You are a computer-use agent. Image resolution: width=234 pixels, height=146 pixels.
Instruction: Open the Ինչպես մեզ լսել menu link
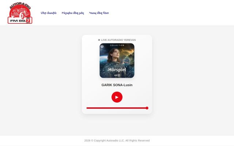pyautogui.click(x=73, y=13)
